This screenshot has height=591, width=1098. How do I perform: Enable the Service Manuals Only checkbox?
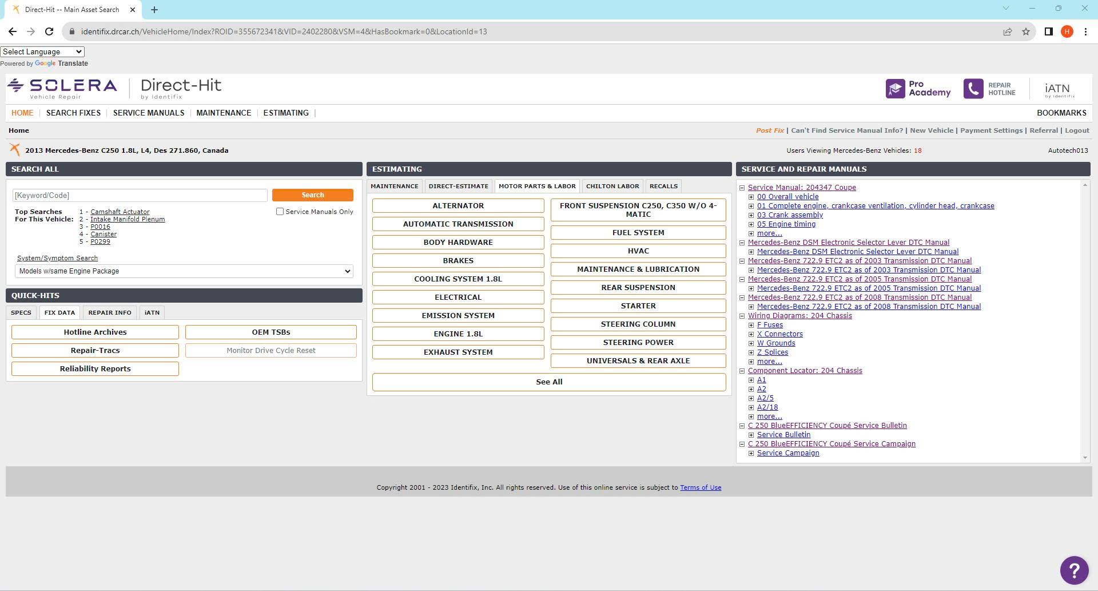[x=280, y=212]
